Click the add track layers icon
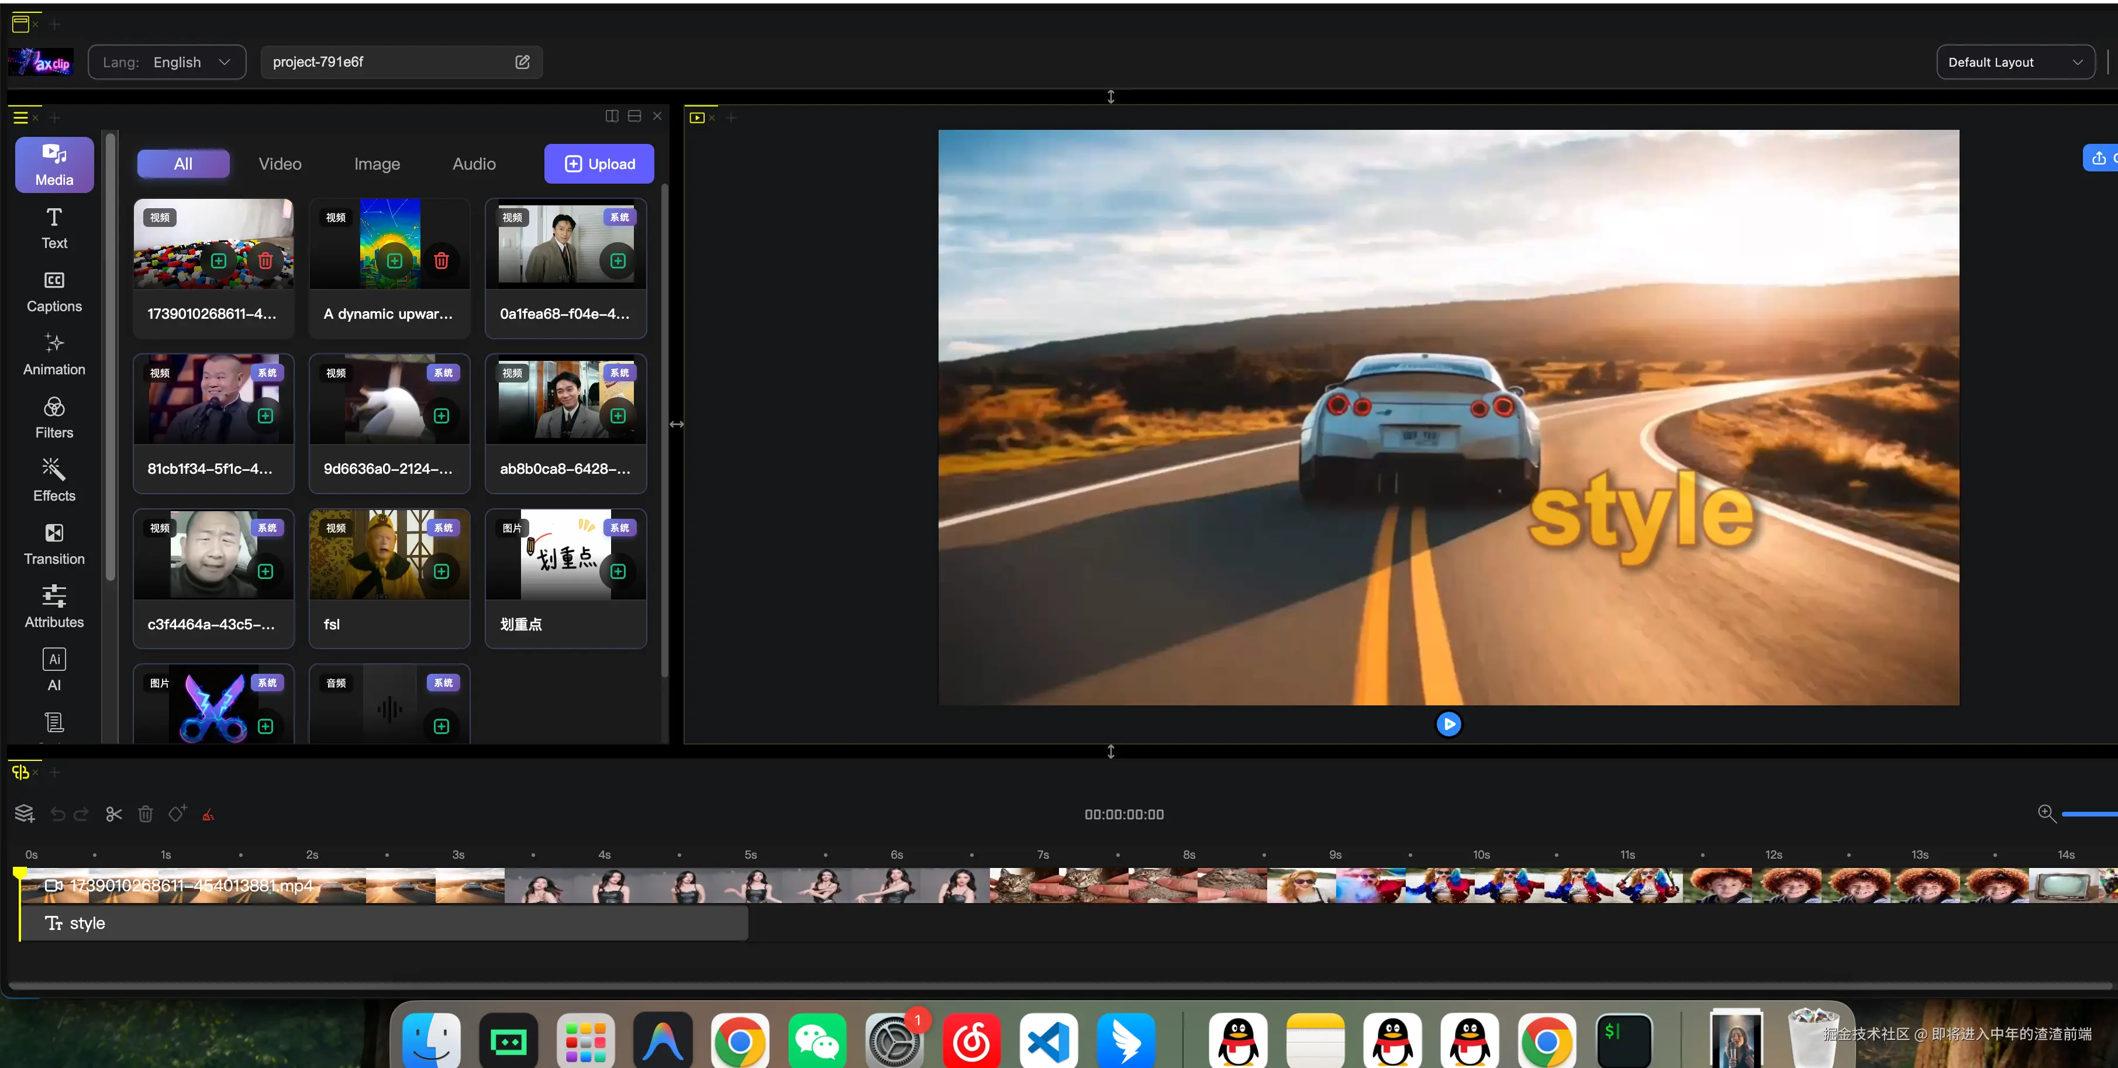This screenshot has height=1068, width=2118. coord(24,814)
